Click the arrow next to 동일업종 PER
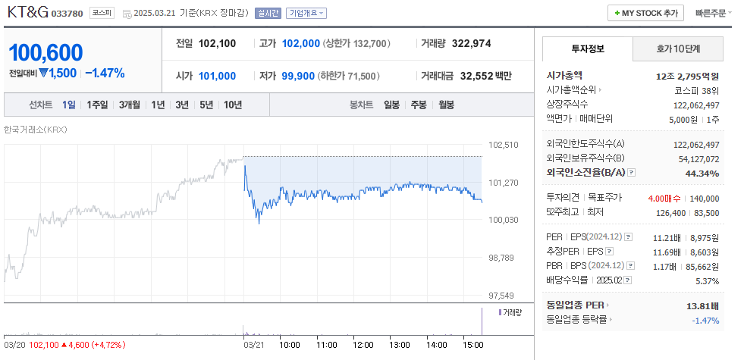The image size is (744, 360). click(607, 305)
